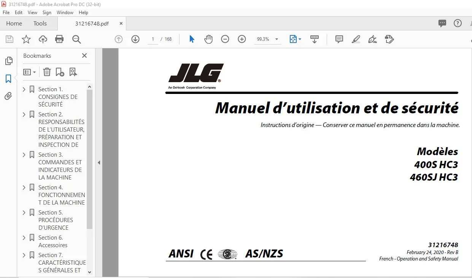Click the current page number field
Screen dimensions: 472x278
[153, 39]
